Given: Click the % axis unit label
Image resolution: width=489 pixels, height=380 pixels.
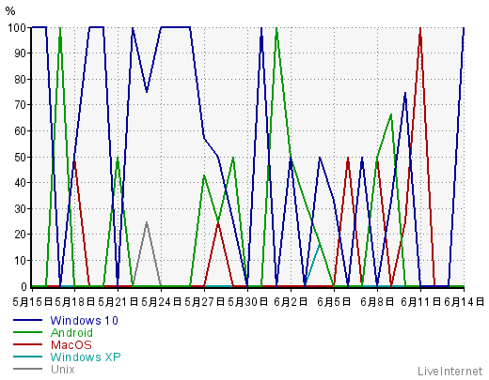Looking at the screenshot, I should tap(10, 11).
